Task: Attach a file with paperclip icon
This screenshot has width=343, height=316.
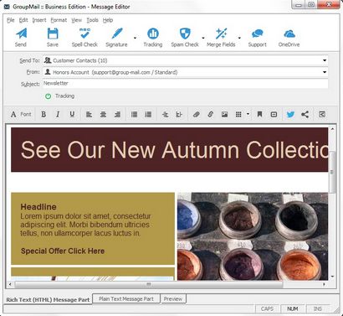Action: pos(196,114)
